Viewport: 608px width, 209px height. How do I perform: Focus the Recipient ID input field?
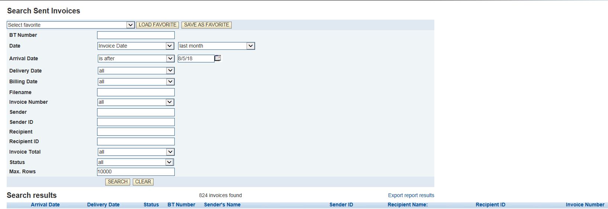(136, 141)
